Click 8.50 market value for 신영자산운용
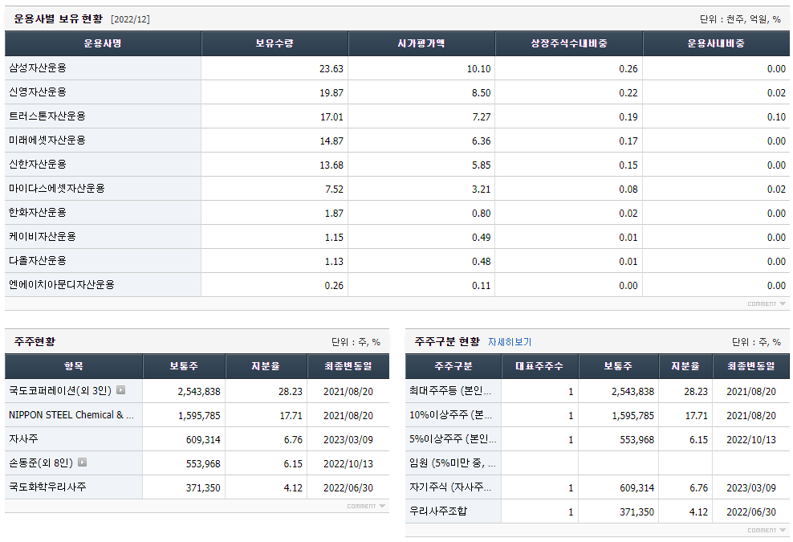The image size is (793, 542). 481,93
